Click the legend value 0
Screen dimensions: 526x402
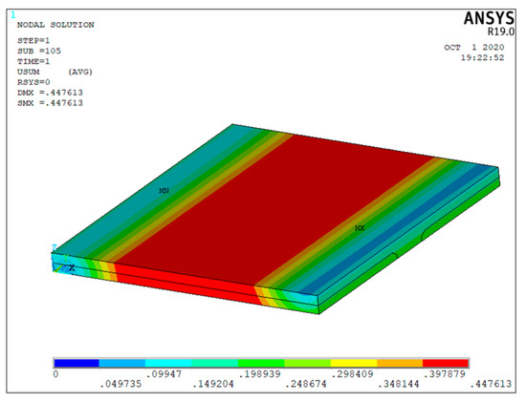coord(55,373)
